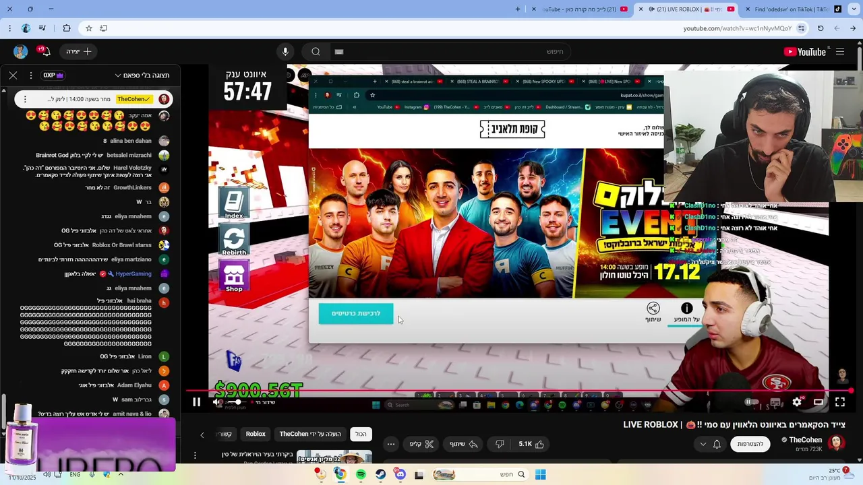Open options on the suggested video row
This screenshot has width=863, height=485.
pyautogui.click(x=195, y=456)
